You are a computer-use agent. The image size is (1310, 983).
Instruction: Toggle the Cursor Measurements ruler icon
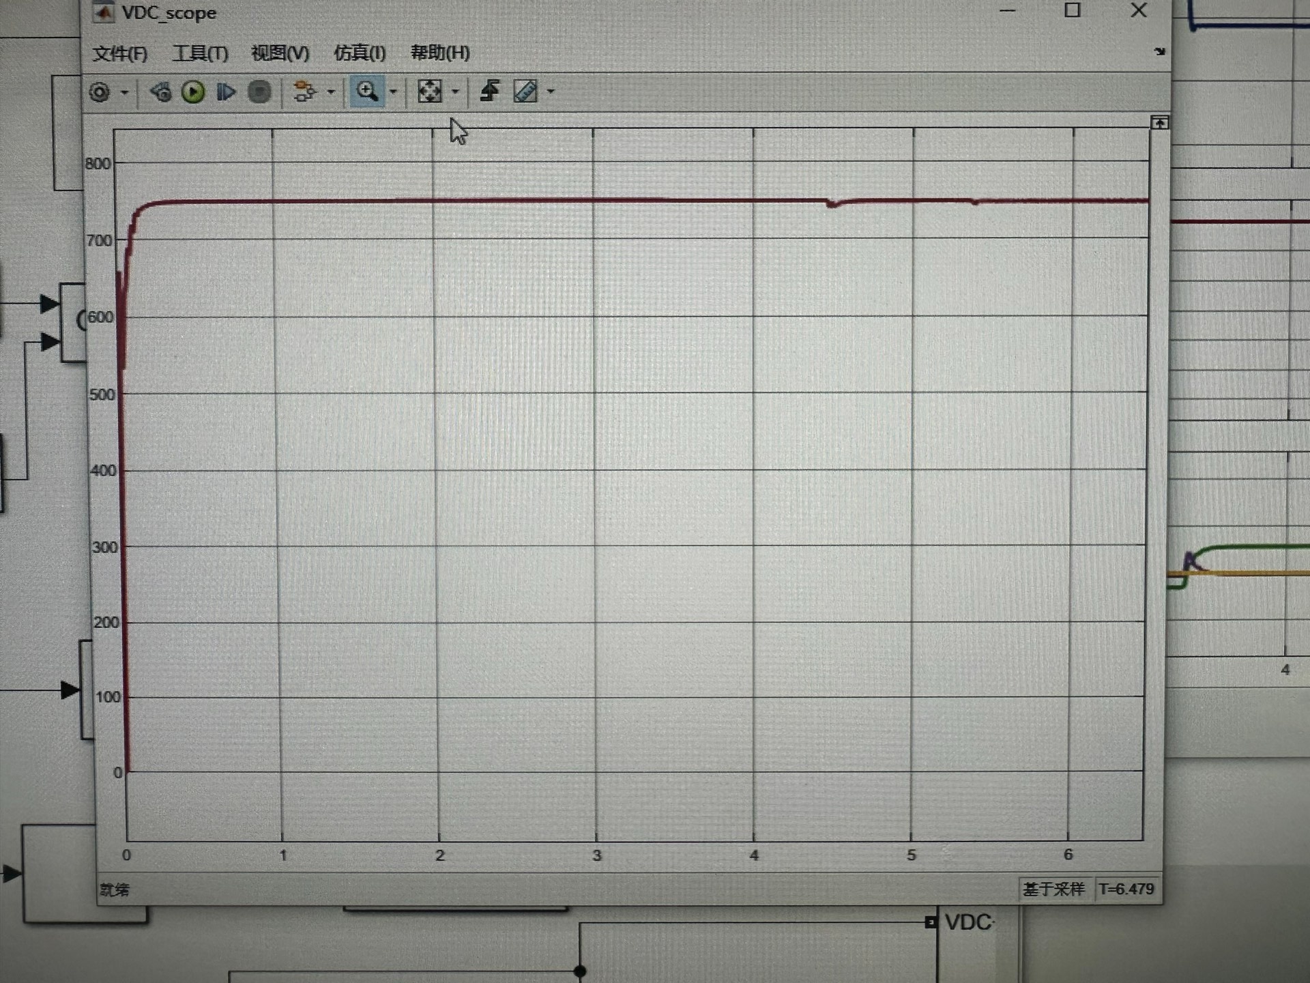pos(525,91)
